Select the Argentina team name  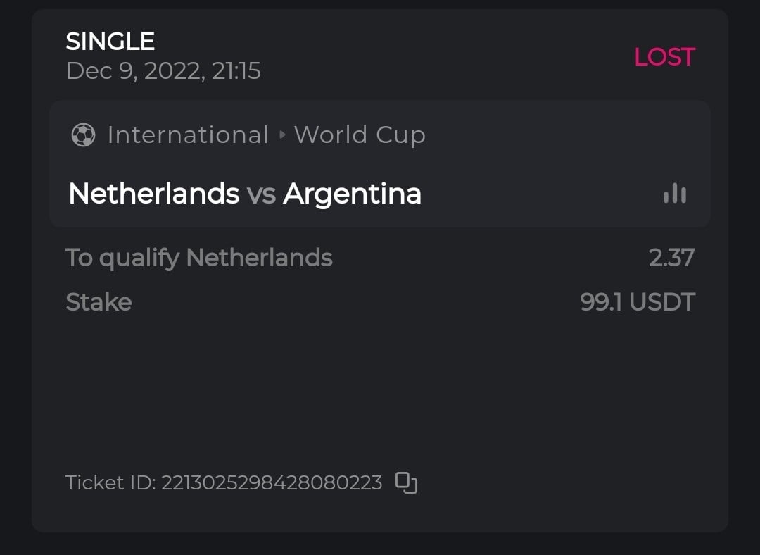(x=352, y=194)
